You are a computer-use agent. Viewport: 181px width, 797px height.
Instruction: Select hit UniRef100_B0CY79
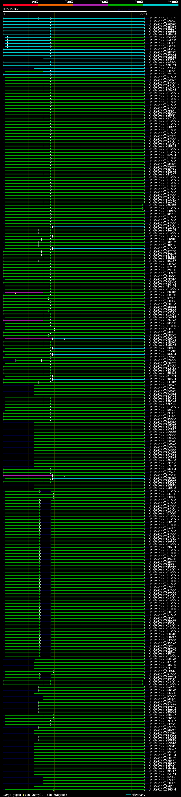(162, 724)
